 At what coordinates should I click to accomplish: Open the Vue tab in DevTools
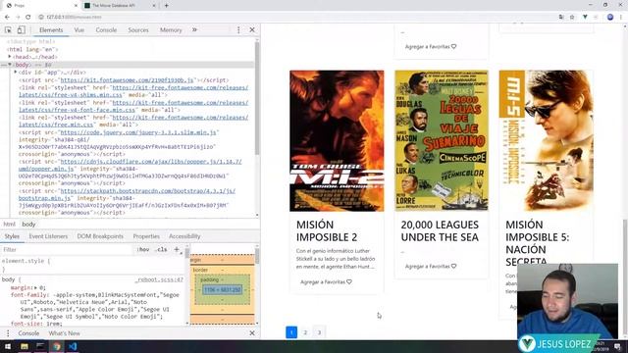coord(79,30)
